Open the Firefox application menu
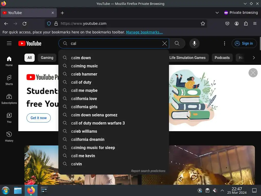The height and width of the screenshot is (196, 261). 255,23
